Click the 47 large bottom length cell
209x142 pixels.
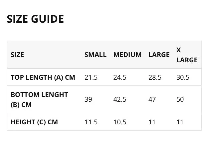pyautogui.click(x=152, y=99)
